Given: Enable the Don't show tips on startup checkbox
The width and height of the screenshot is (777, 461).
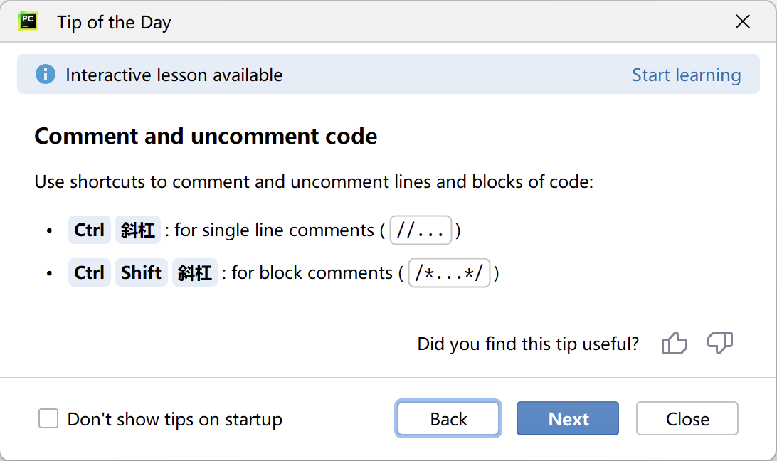Looking at the screenshot, I should [x=48, y=418].
